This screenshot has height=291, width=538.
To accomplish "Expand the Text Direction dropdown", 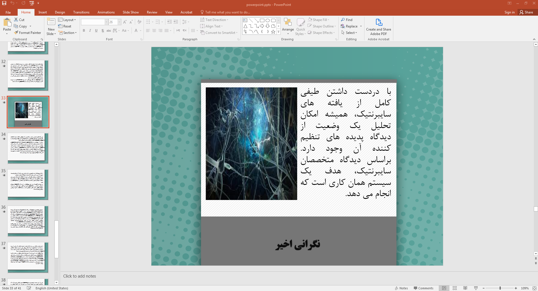I will click(214, 20).
